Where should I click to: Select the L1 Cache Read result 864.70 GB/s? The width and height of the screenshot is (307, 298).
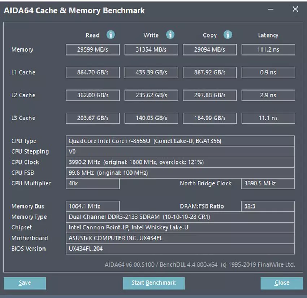[92, 73]
